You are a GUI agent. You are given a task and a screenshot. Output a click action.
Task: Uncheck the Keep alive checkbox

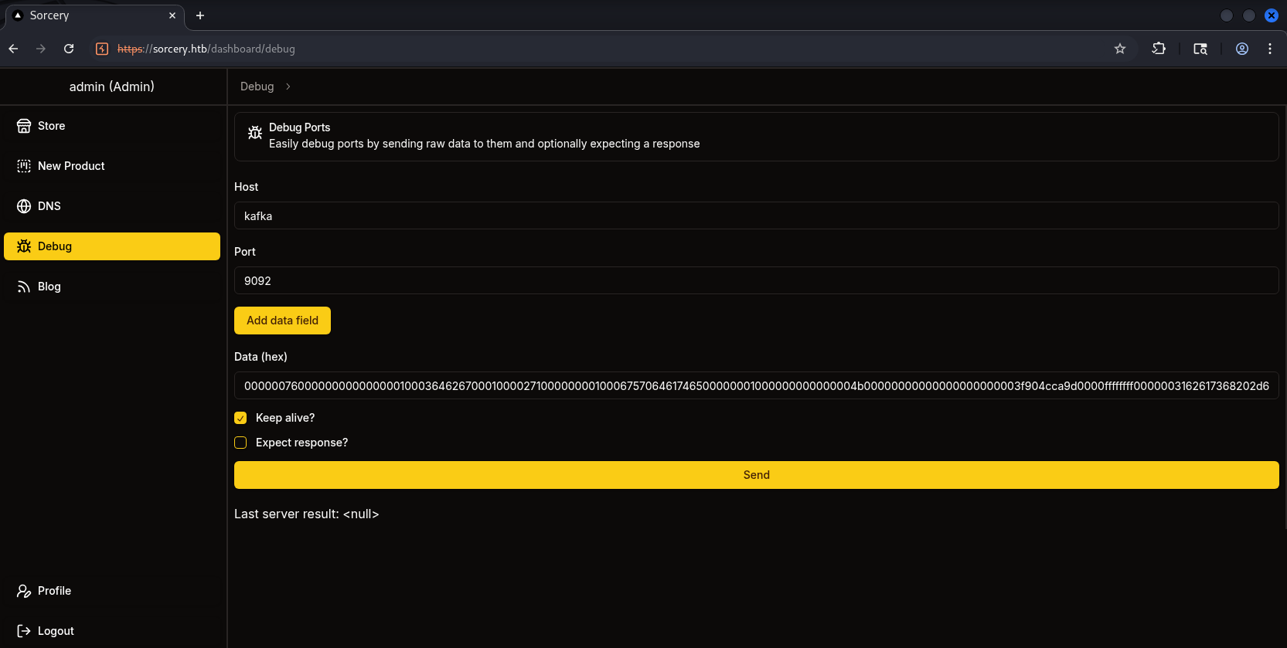pos(240,418)
